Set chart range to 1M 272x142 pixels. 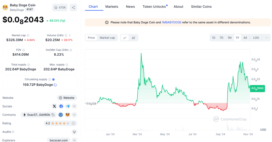point(230,38)
